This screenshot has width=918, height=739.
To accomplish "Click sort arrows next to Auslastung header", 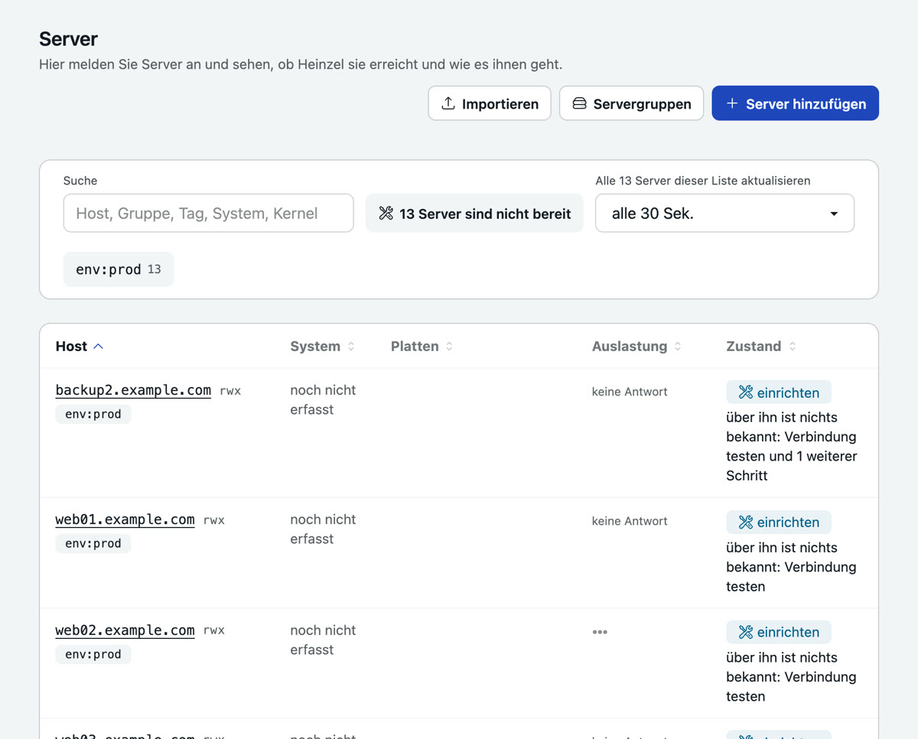I will pos(678,347).
